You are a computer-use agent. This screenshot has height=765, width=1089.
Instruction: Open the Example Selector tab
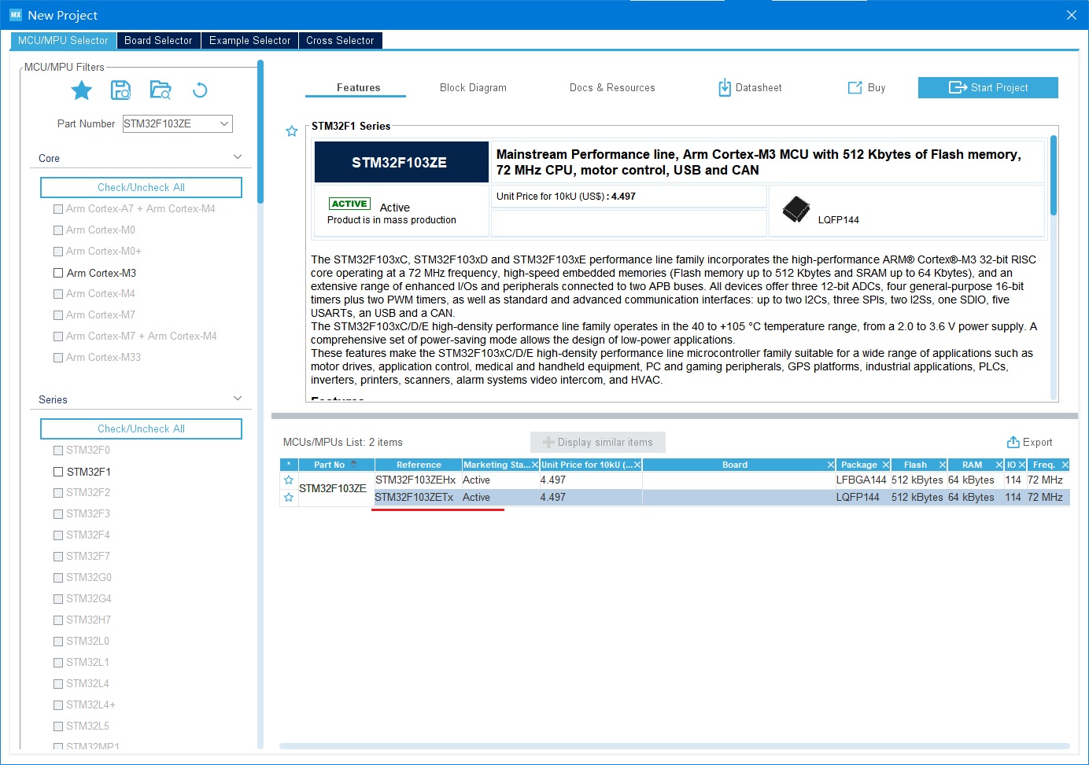click(249, 41)
